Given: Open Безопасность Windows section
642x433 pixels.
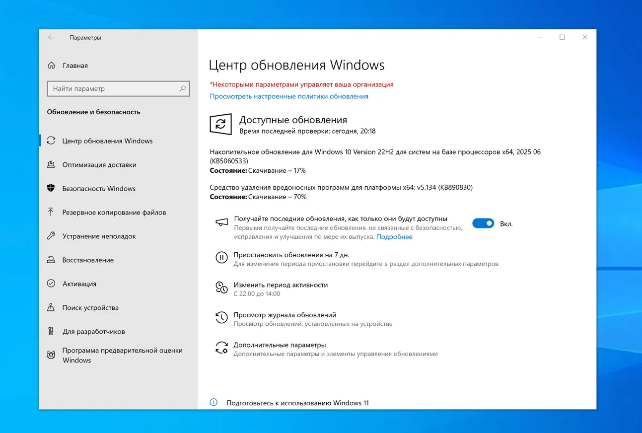Looking at the screenshot, I should click(x=99, y=189).
